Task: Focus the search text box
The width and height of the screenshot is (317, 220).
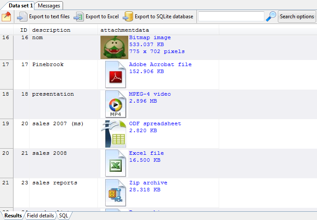Action: [x=231, y=17]
